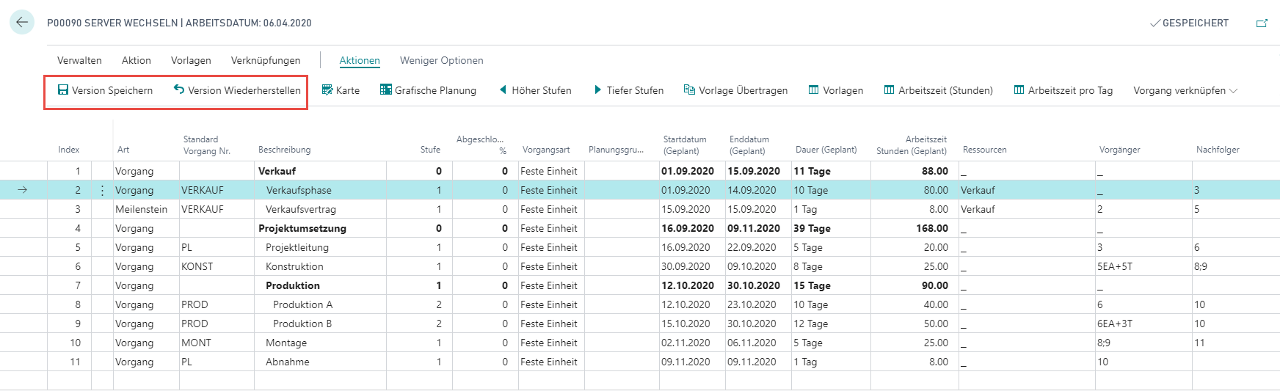Click the GESPEICHERT status indicator
This screenshot has height=391, width=1280.
point(1189,23)
